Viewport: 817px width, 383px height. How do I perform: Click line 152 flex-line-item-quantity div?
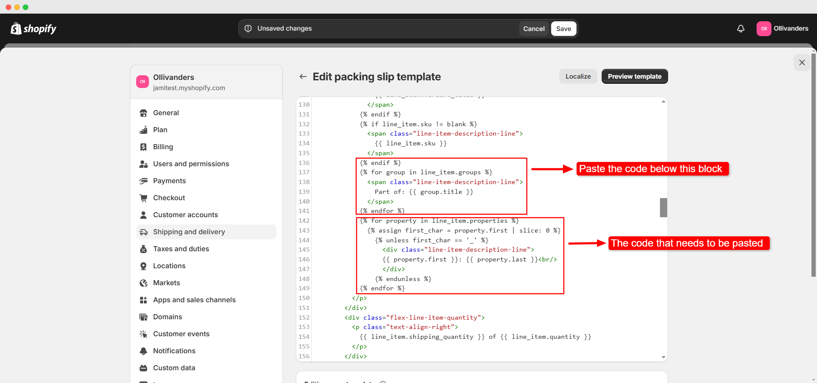[x=414, y=318]
